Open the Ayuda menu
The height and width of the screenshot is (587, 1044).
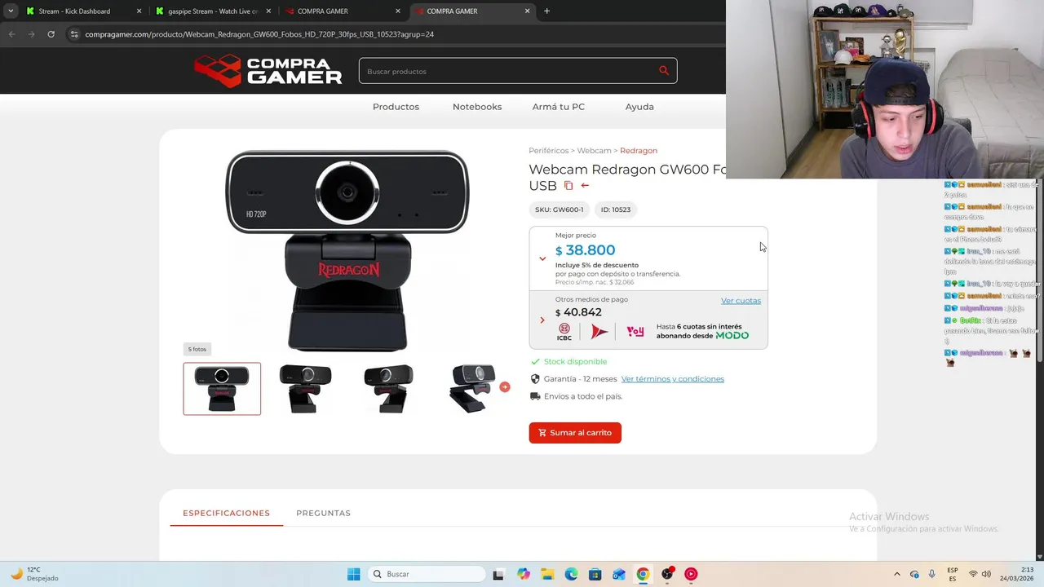point(639,107)
